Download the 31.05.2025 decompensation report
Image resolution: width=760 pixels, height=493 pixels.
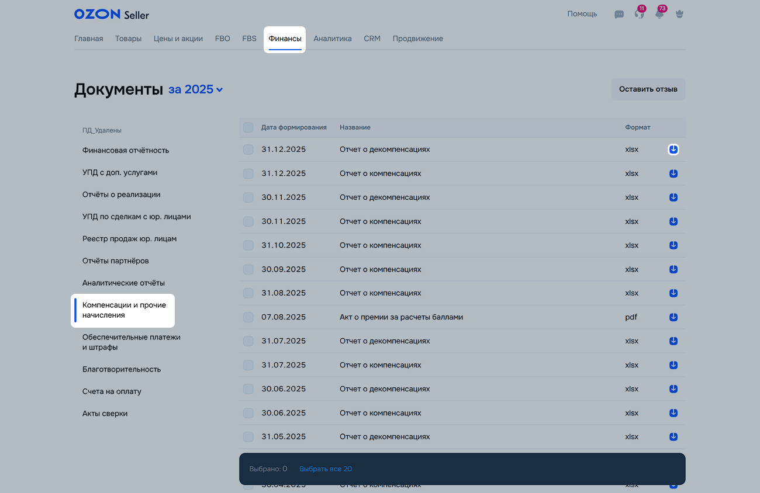tap(673, 437)
